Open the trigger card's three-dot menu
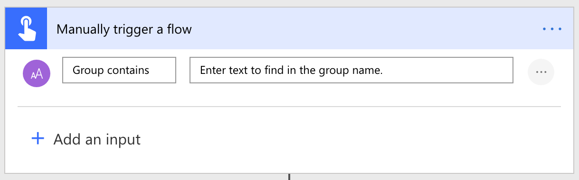The width and height of the screenshot is (579, 180). coord(552,29)
